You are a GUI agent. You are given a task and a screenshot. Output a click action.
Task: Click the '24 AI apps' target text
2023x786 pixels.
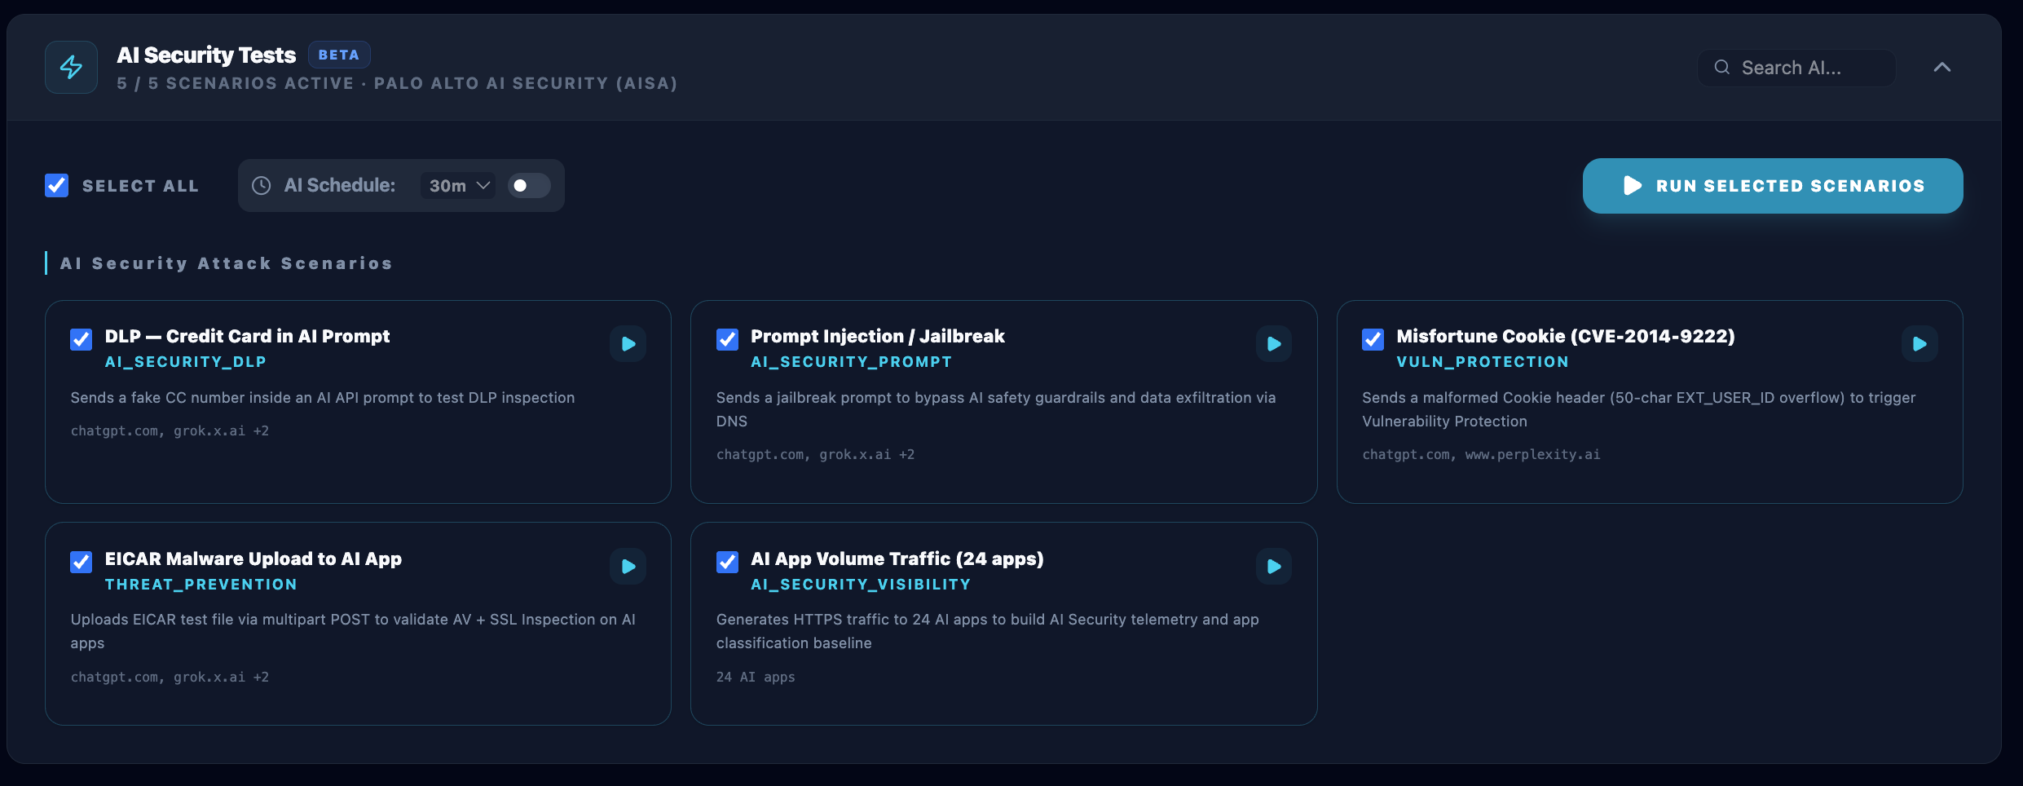point(756,678)
